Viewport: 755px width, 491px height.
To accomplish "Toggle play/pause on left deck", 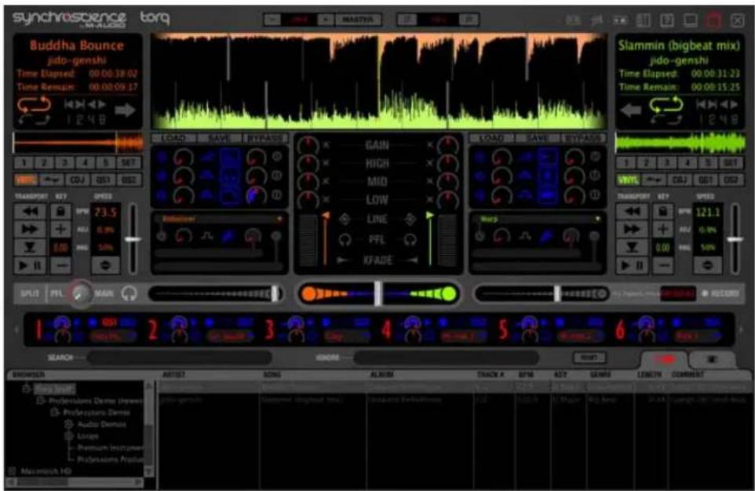I will pos(30,265).
